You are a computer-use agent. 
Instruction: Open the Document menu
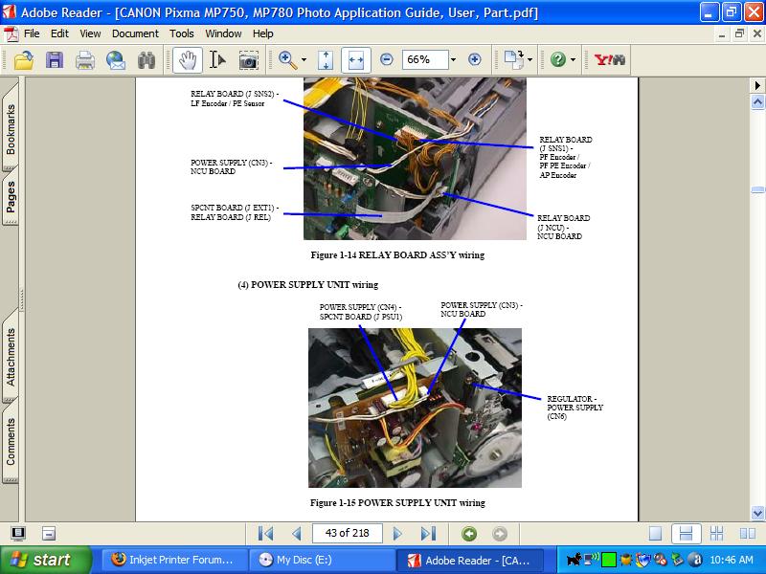[135, 33]
